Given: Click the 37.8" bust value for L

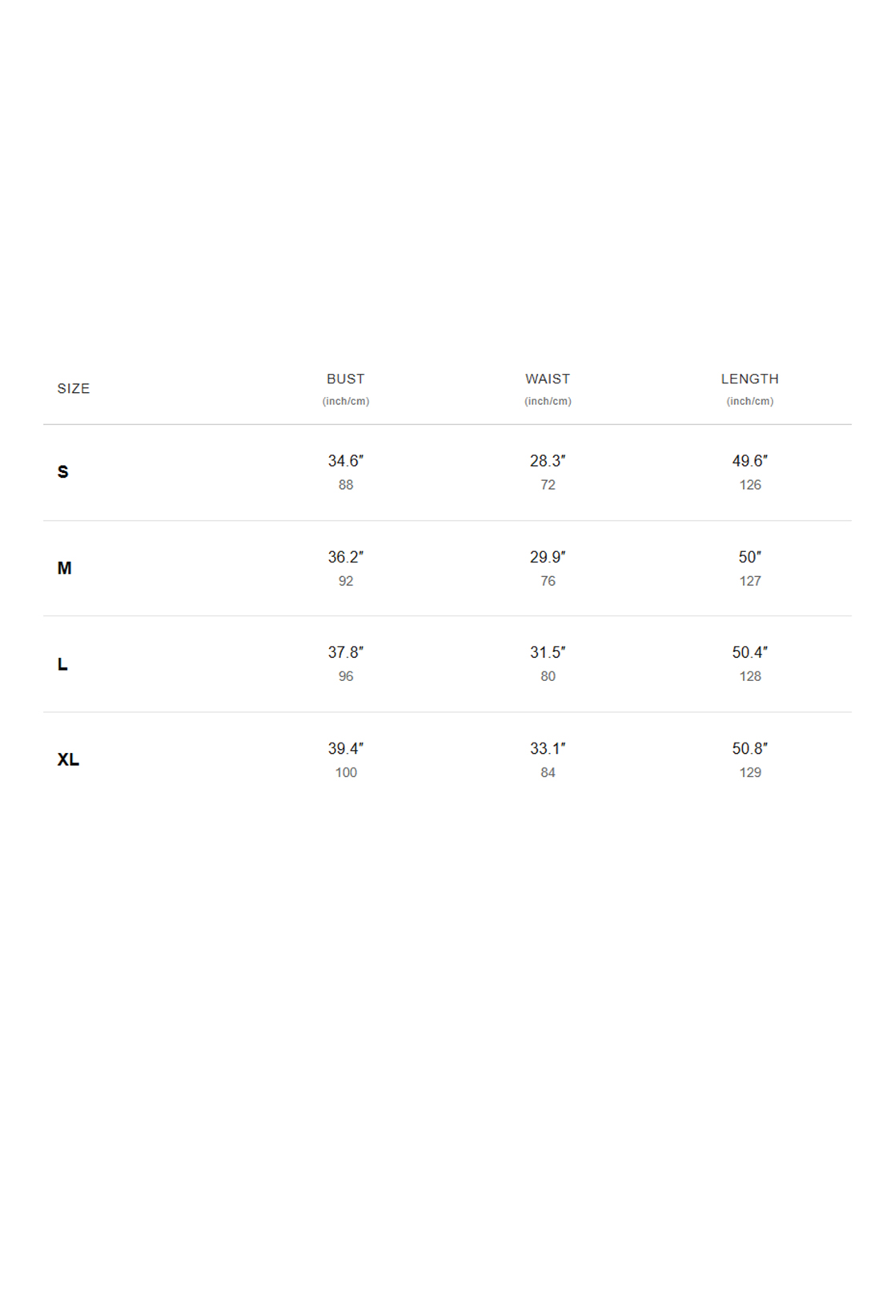Looking at the screenshot, I should 346,652.
